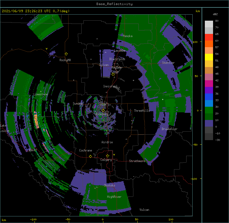The height and width of the screenshot is (223, 229).
Task: Click the dBZ legend heading
Action: click(x=215, y=14)
